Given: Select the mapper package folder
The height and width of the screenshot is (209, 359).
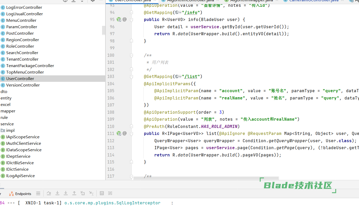Looking at the screenshot, I should [x=8, y=111].
